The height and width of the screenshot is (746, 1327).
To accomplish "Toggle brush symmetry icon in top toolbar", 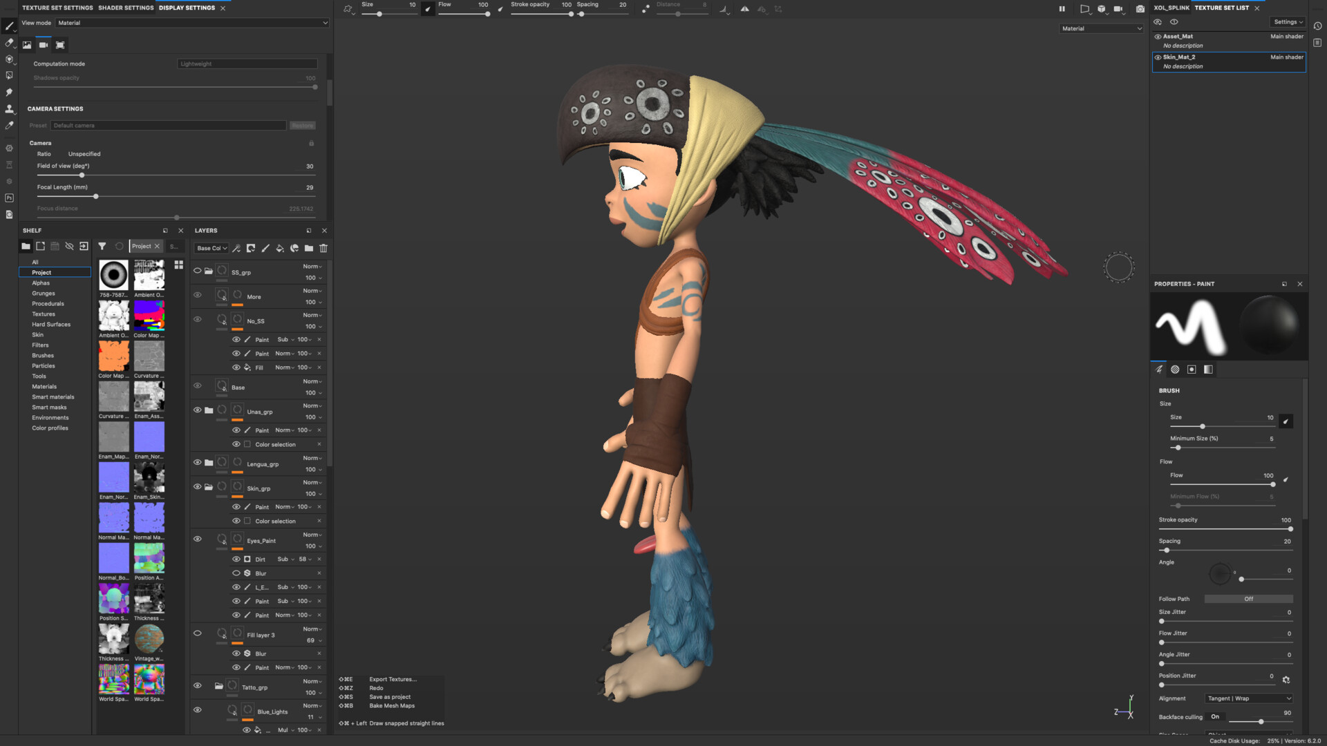I will [745, 9].
